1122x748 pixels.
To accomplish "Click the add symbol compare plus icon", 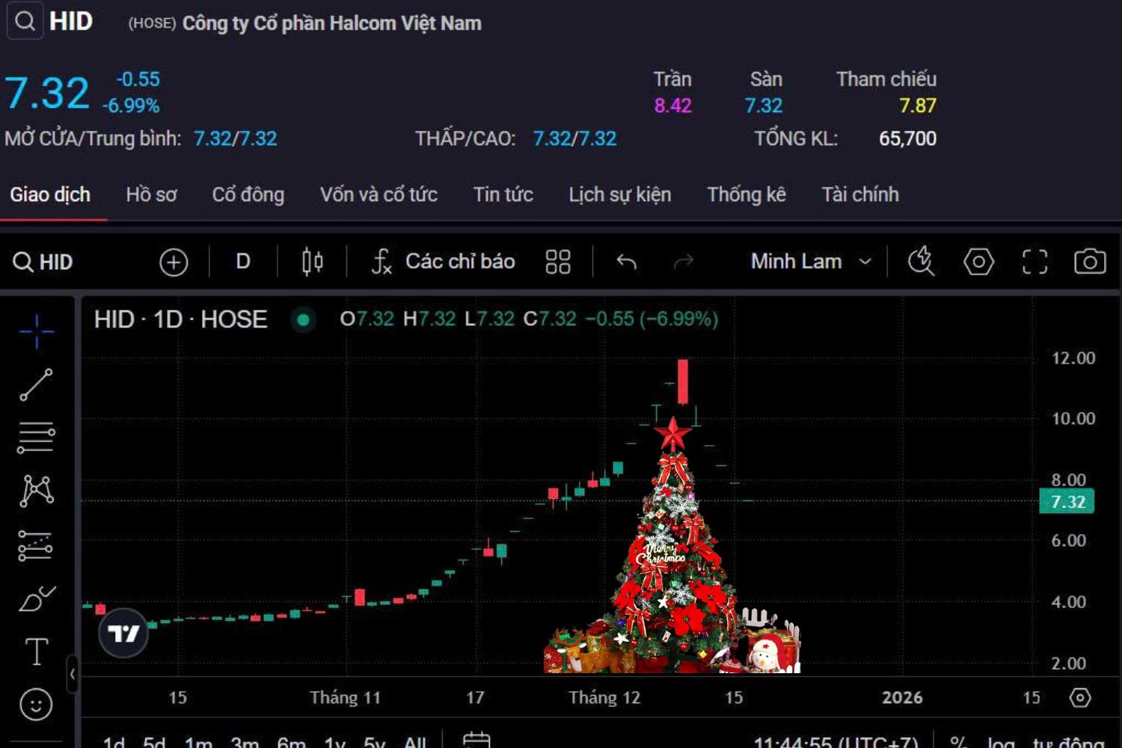I will tap(174, 263).
